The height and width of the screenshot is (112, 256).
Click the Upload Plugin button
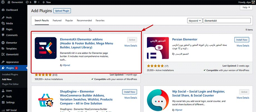tap(62, 11)
